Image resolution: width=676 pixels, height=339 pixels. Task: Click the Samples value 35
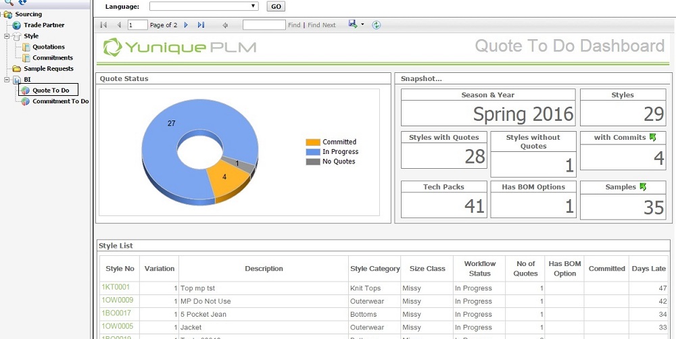pos(654,207)
